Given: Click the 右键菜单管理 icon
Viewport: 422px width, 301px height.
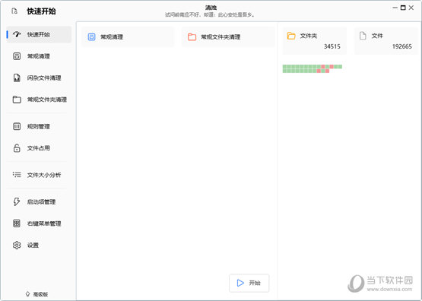Looking at the screenshot, I should 17,223.
